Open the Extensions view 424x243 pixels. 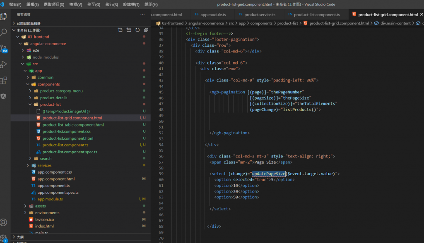[x=4, y=80]
